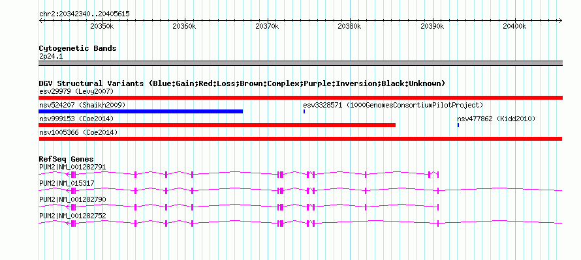The image size is (581, 260).
Task: Select the nsv999153 red loss bar
Action: click(217, 125)
